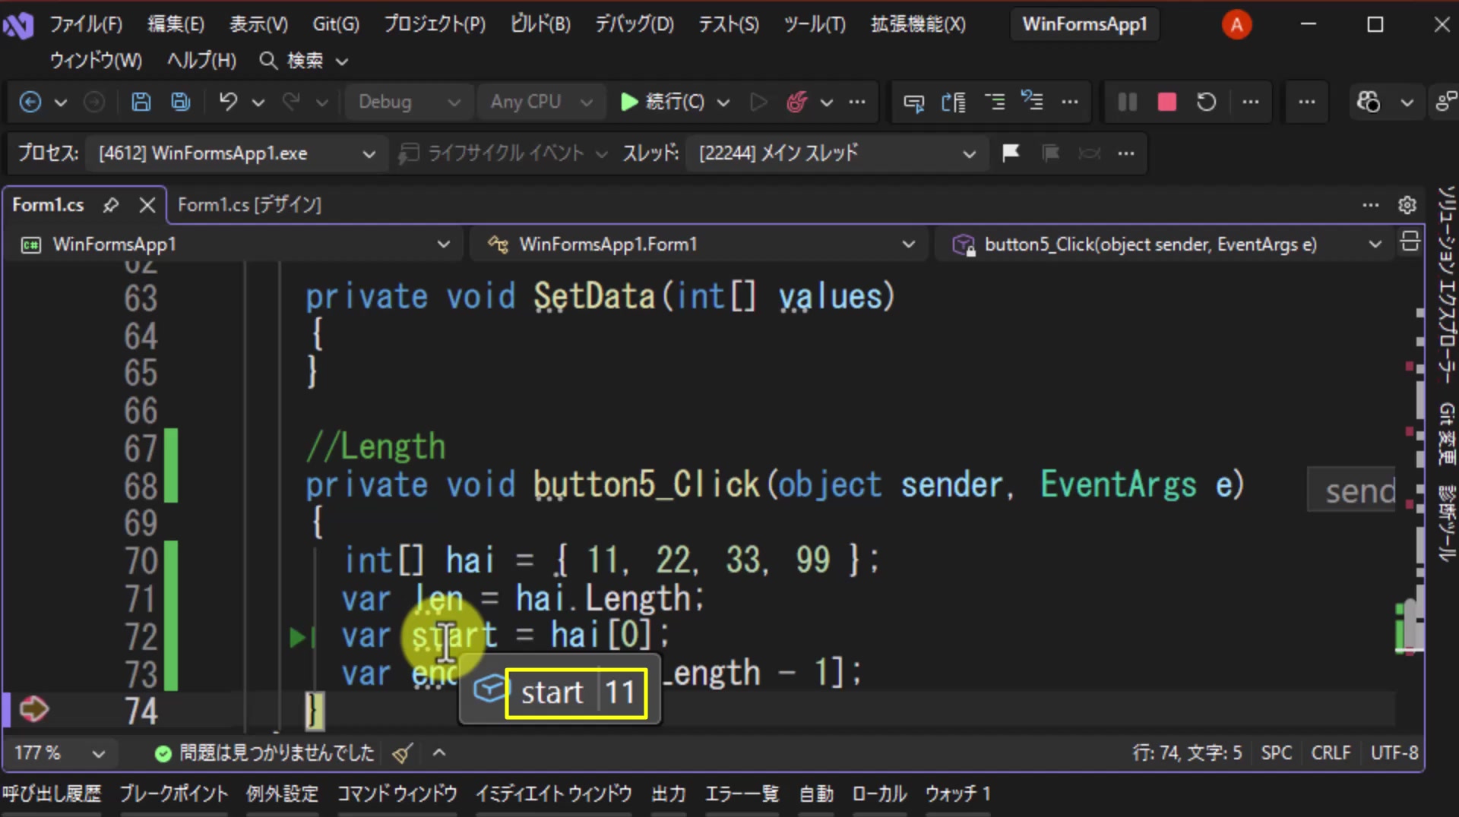Open the デバッグ(D) menu
Screen dimensions: 1459x817
(x=634, y=24)
